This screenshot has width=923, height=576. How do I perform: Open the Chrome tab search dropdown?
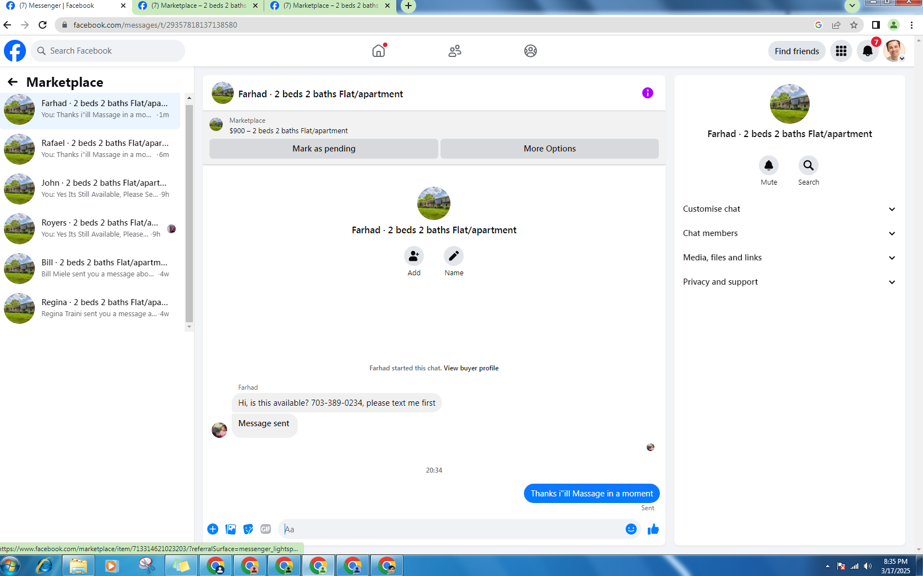(x=852, y=6)
